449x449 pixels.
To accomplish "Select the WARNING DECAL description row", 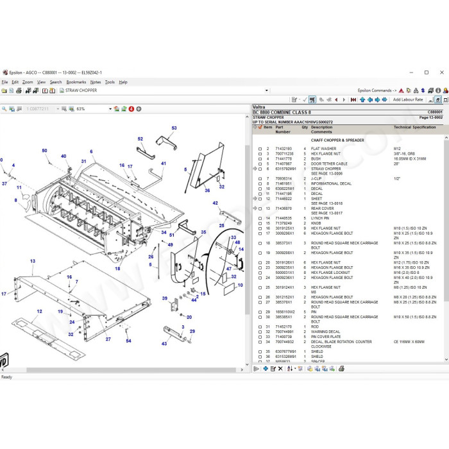I will pos(326,332).
